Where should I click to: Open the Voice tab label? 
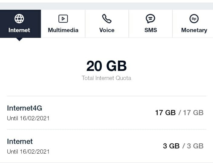coord(107,30)
